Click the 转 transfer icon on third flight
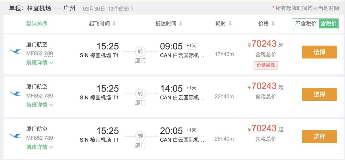This screenshot has width=345, height=160. (140, 136)
